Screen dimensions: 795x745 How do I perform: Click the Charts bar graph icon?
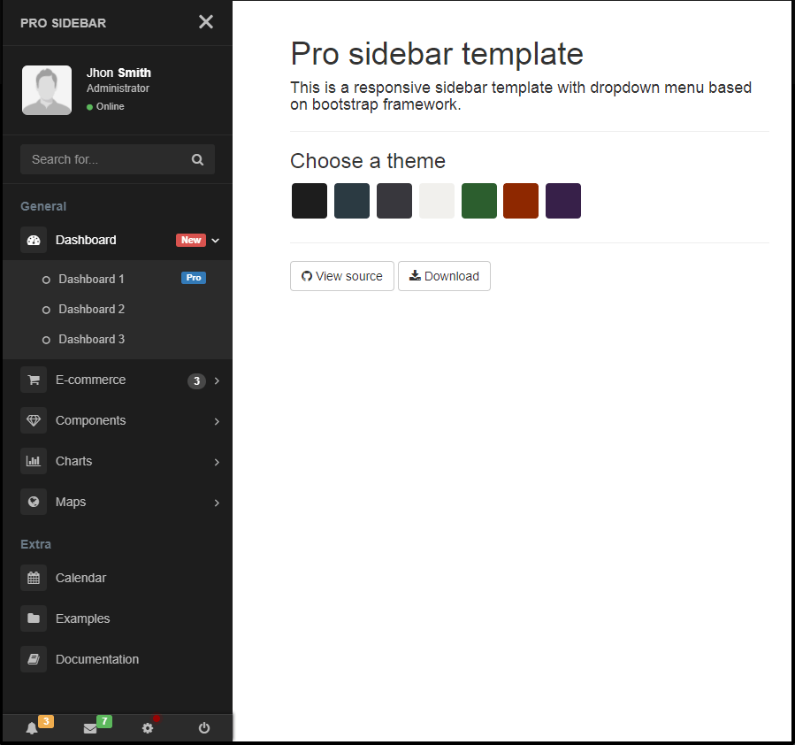point(33,461)
